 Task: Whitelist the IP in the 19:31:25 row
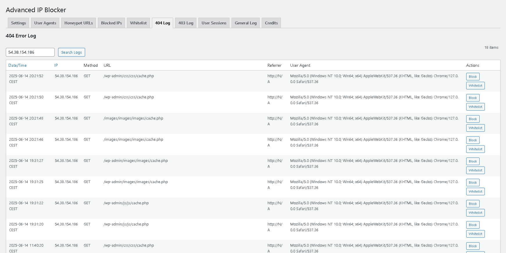click(476, 191)
